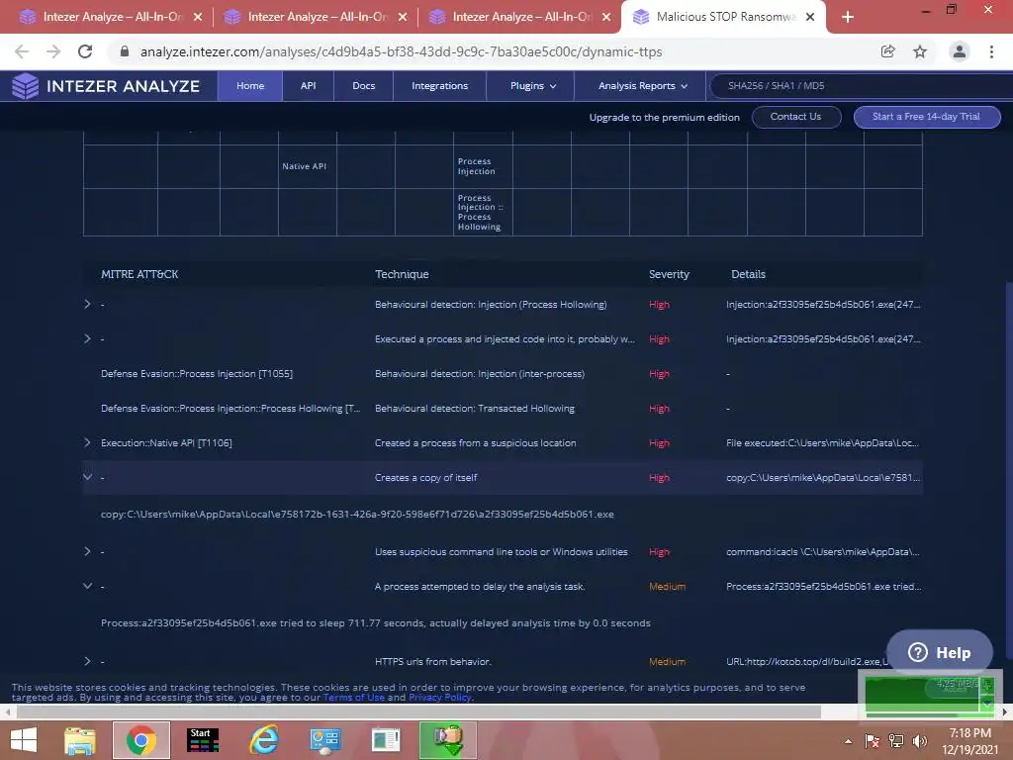1013x760 pixels.
Task: Open the Help button
Action: pyautogui.click(x=940, y=653)
